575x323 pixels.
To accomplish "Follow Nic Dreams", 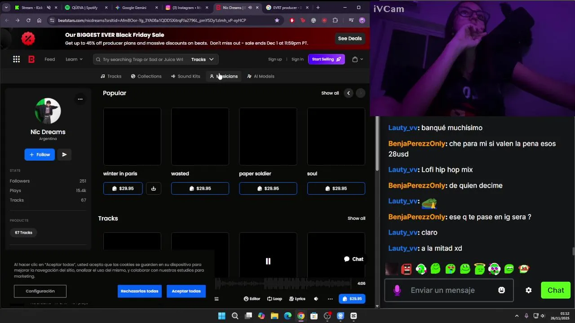I will pos(40,154).
